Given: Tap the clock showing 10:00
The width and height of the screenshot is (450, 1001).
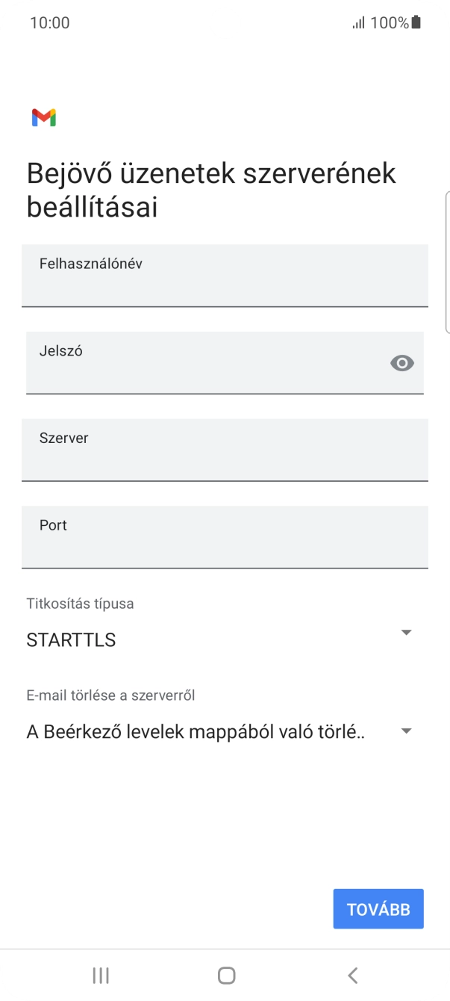Looking at the screenshot, I should pyautogui.click(x=49, y=22).
